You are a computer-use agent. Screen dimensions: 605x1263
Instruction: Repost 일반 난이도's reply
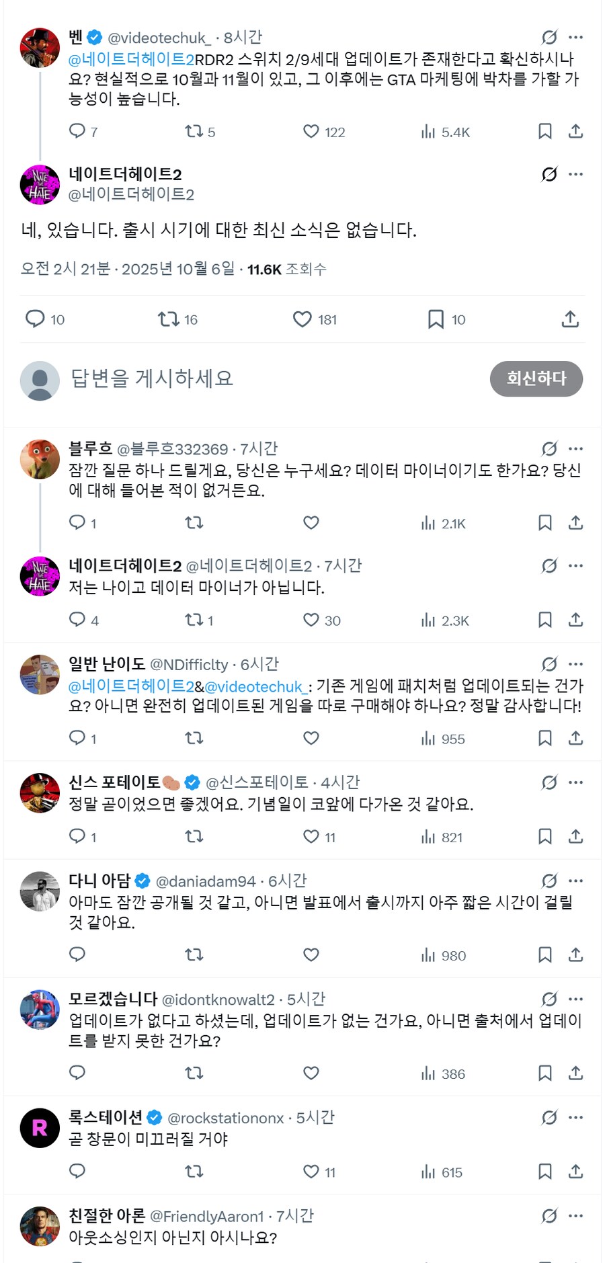(x=194, y=739)
